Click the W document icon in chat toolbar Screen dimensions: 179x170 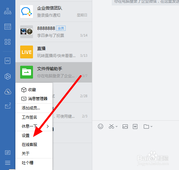[x=135, y=127]
